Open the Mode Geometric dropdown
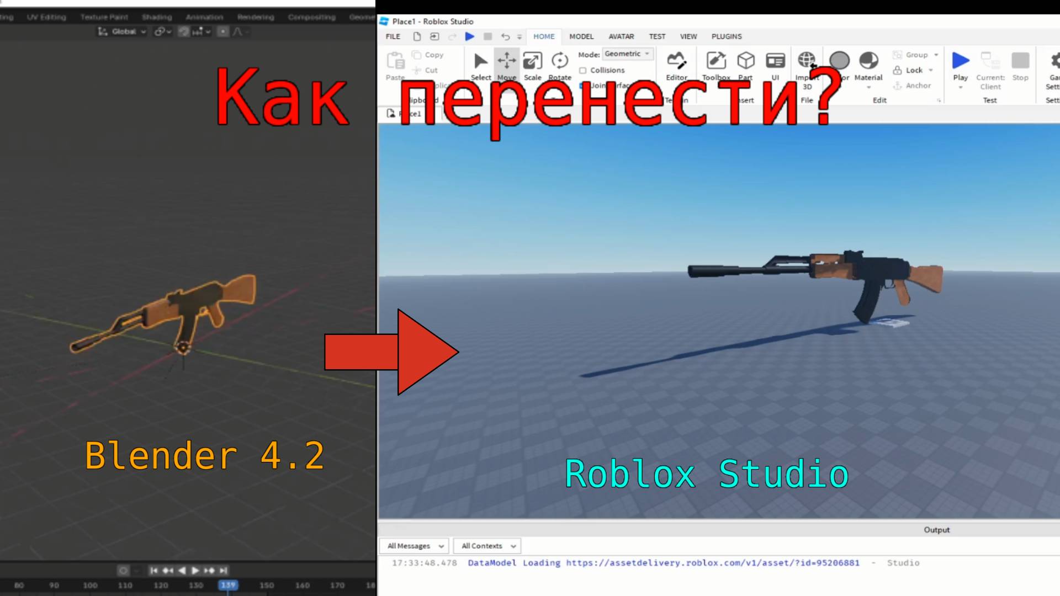The width and height of the screenshot is (1060, 596). [x=628, y=54]
